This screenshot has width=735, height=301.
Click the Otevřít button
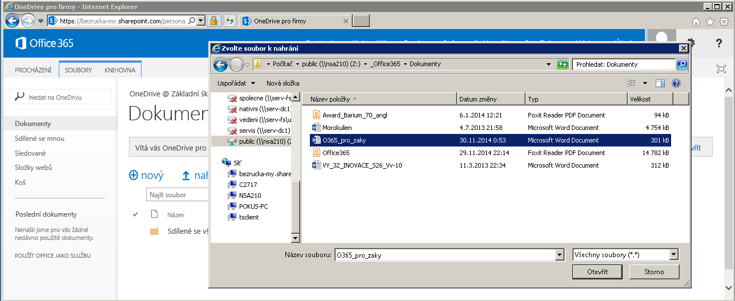[x=597, y=272]
